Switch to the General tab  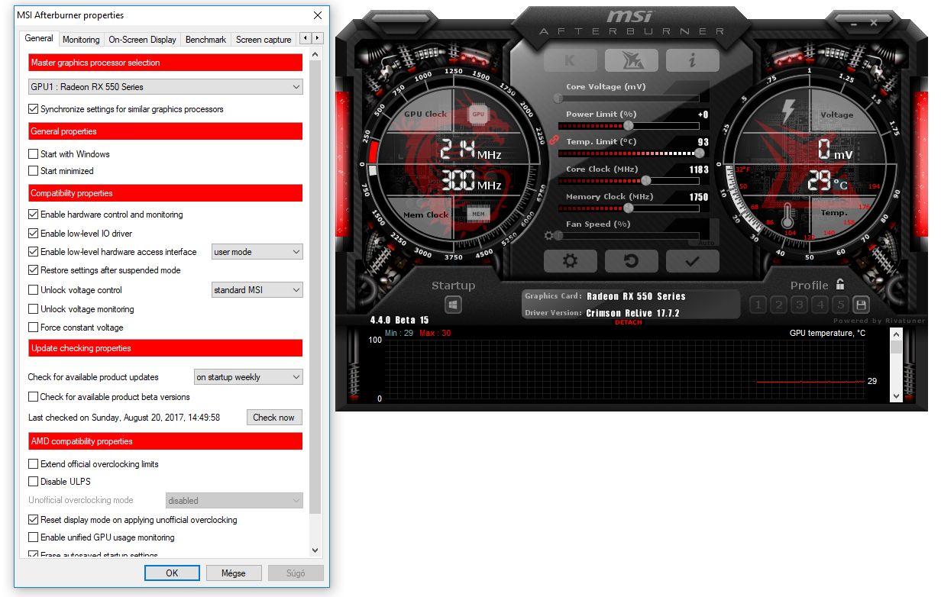point(39,38)
